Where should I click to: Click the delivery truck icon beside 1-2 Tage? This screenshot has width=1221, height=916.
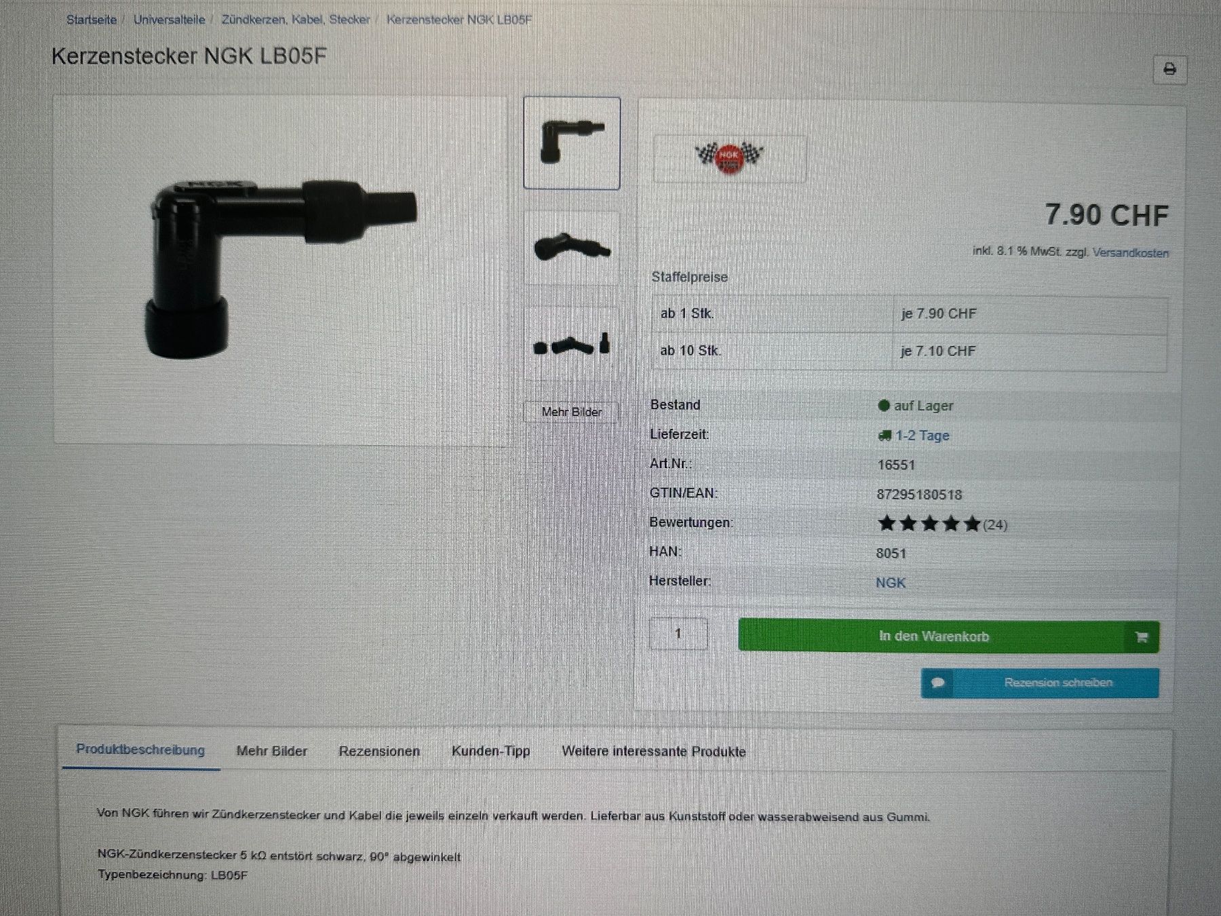(x=884, y=436)
